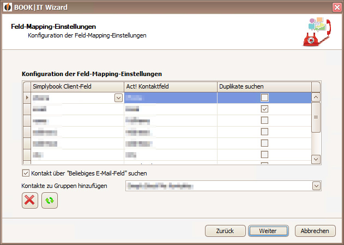Click the Weiter button

tap(268, 231)
